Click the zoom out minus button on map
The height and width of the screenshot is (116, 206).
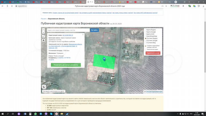tap(43, 32)
